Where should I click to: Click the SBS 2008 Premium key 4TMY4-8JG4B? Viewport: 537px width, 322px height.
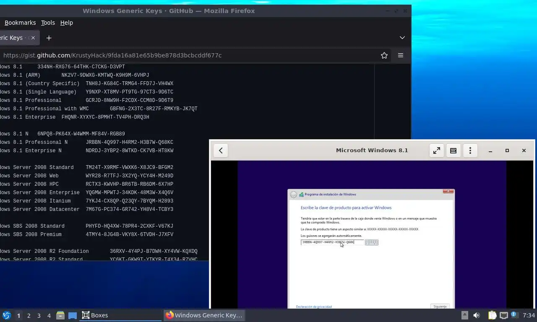click(130, 234)
